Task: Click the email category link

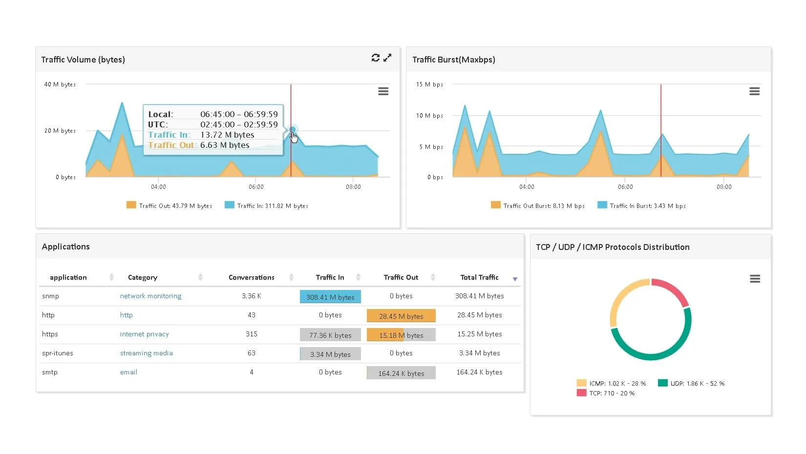Action: click(x=128, y=372)
